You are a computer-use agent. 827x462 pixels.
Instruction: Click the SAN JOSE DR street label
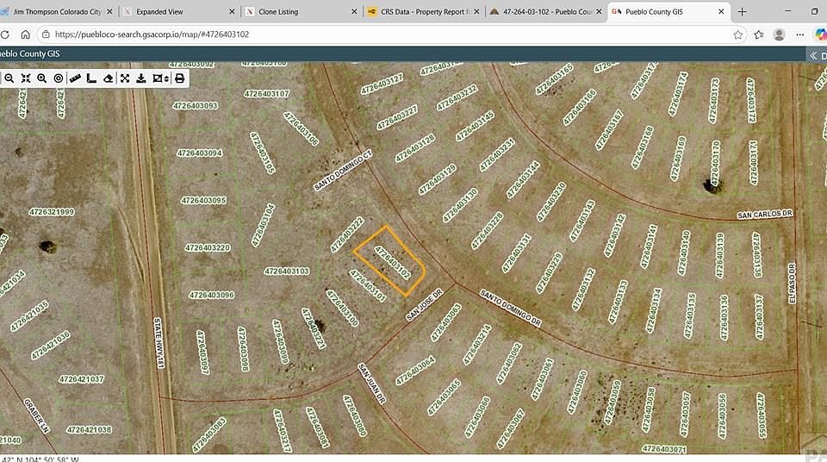(424, 304)
